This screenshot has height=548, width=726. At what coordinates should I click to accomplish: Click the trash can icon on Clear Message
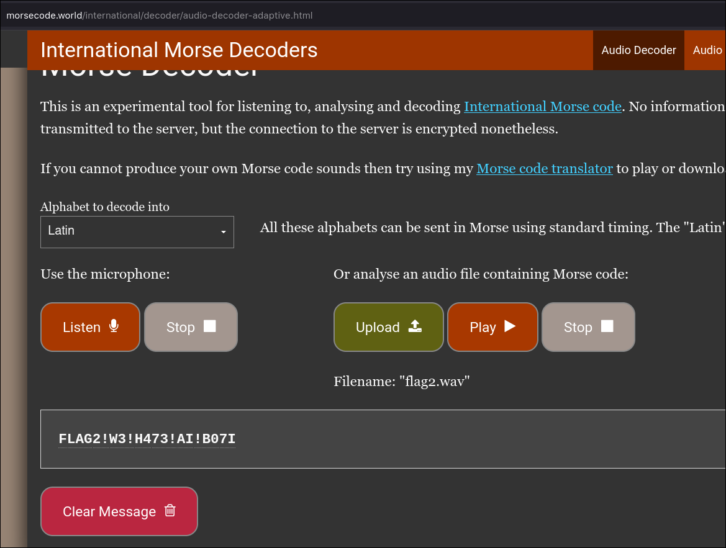pos(170,511)
